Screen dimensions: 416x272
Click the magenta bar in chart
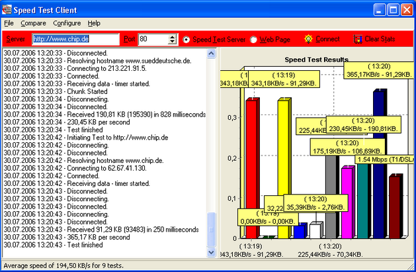pos(347,203)
